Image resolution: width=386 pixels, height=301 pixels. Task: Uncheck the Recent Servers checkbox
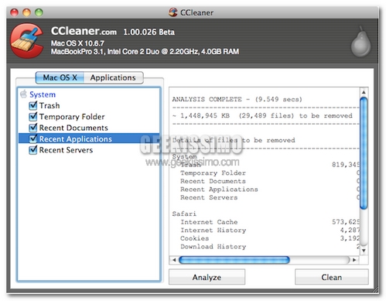[x=33, y=150]
